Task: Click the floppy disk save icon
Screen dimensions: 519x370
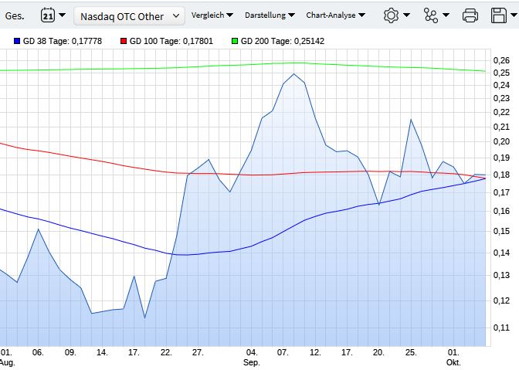Action: [498, 15]
